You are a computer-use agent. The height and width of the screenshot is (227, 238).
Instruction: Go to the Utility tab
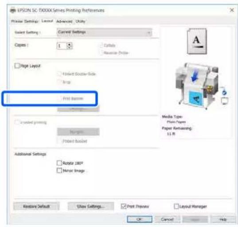[80, 21]
